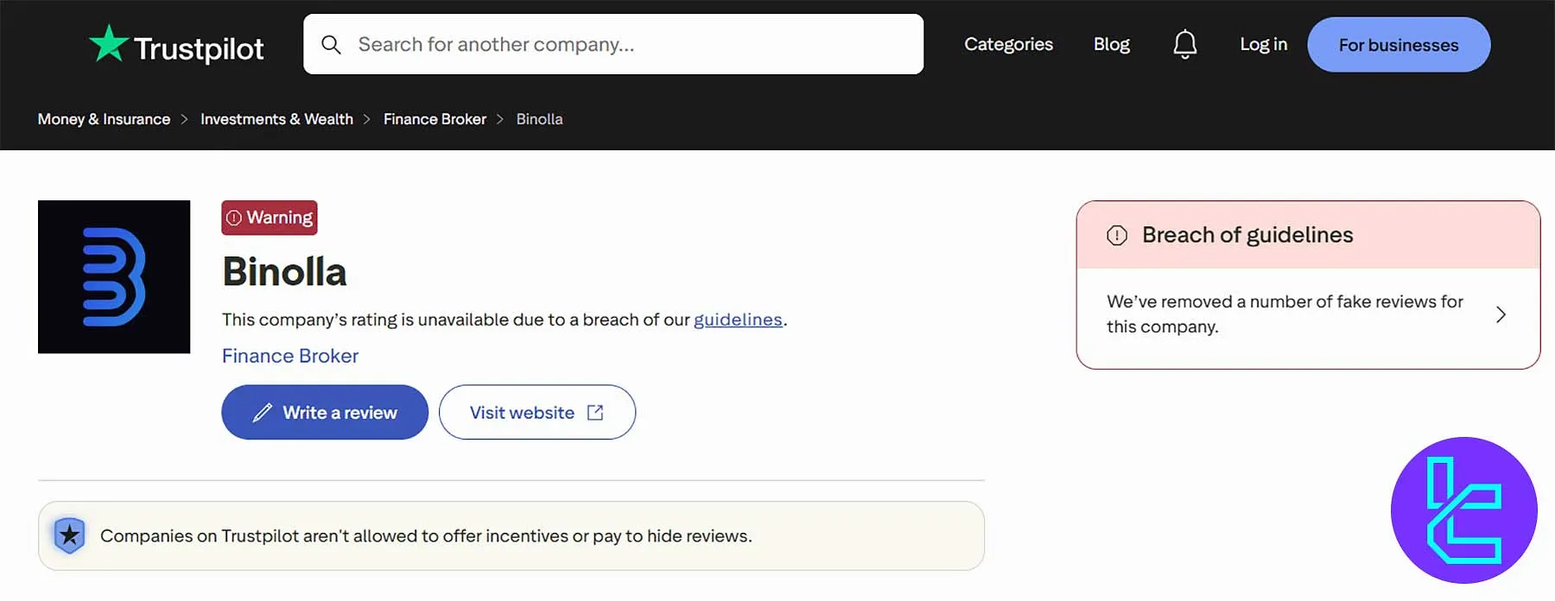Image resolution: width=1555 pixels, height=601 pixels.
Task: Expand the Breach of guidelines details chevron
Action: point(1502,314)
